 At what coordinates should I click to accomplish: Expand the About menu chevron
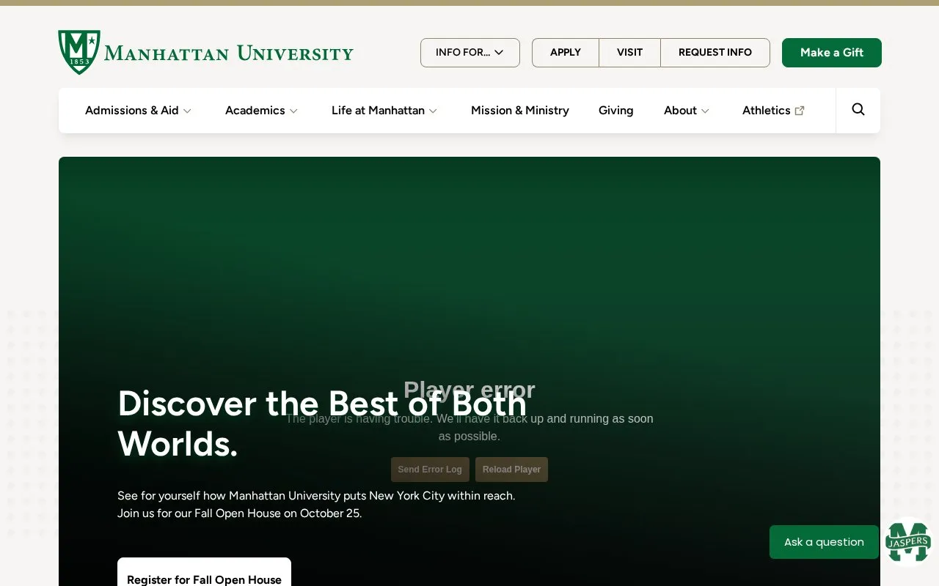pos(705,111)
